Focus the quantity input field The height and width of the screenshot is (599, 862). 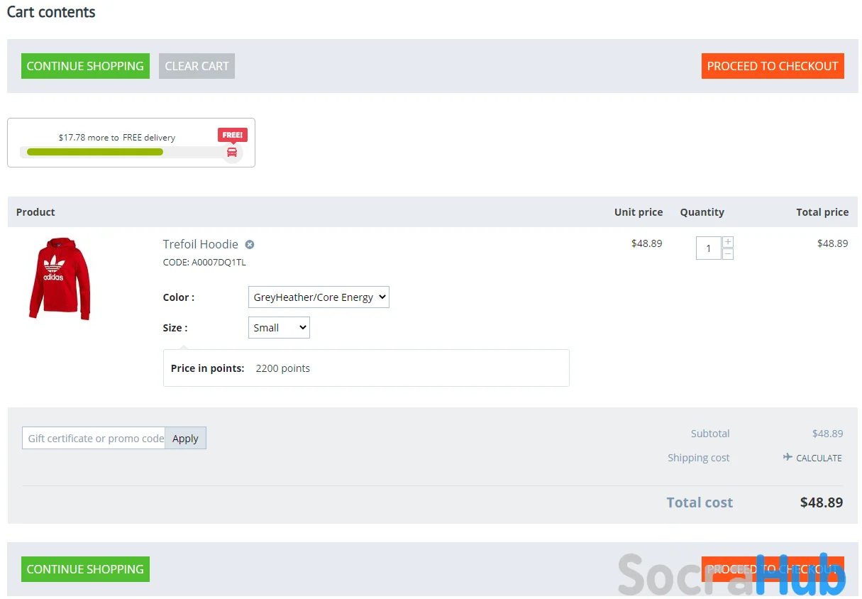point(708,248)
